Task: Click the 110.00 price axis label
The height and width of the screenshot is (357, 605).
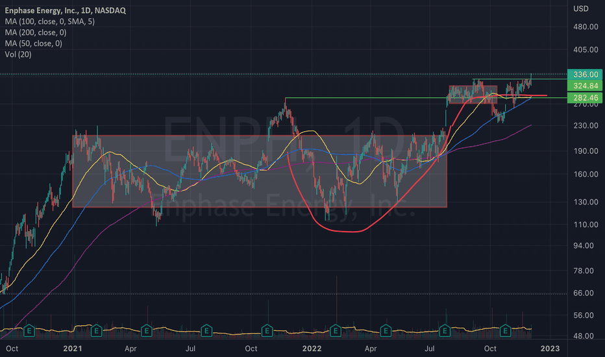Action: click(586, 224)
